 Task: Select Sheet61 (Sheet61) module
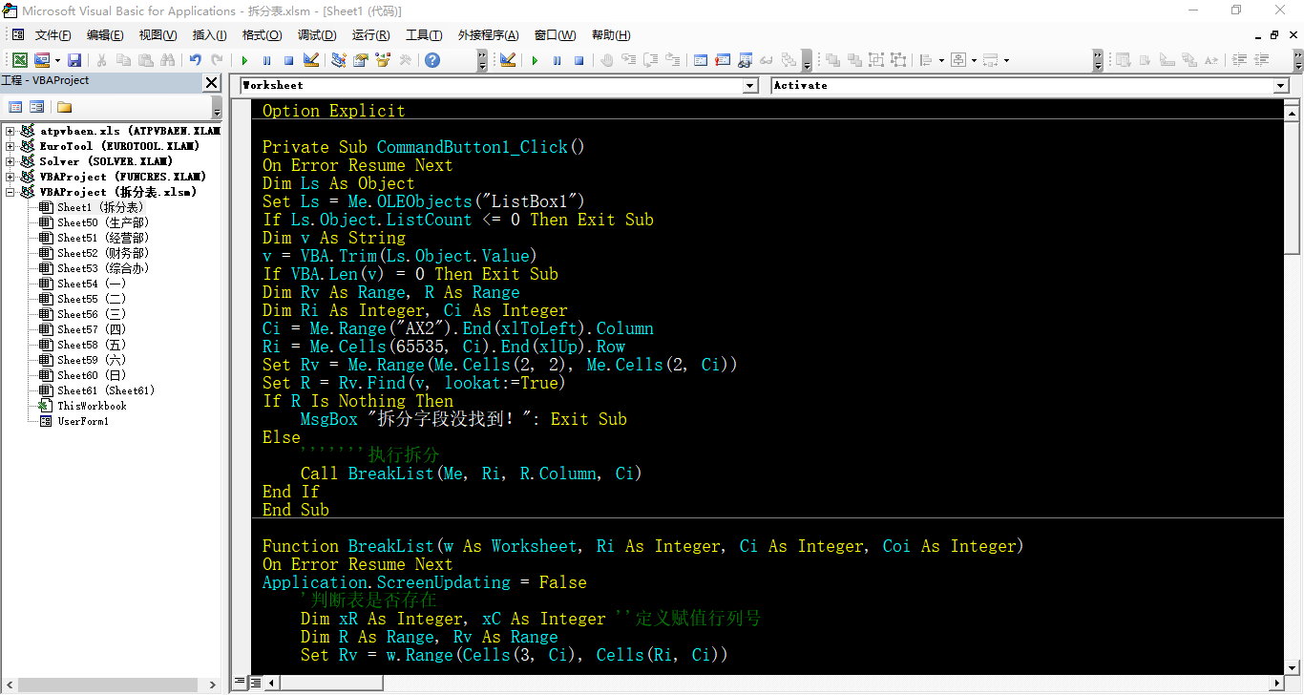[x=97, y=390]
